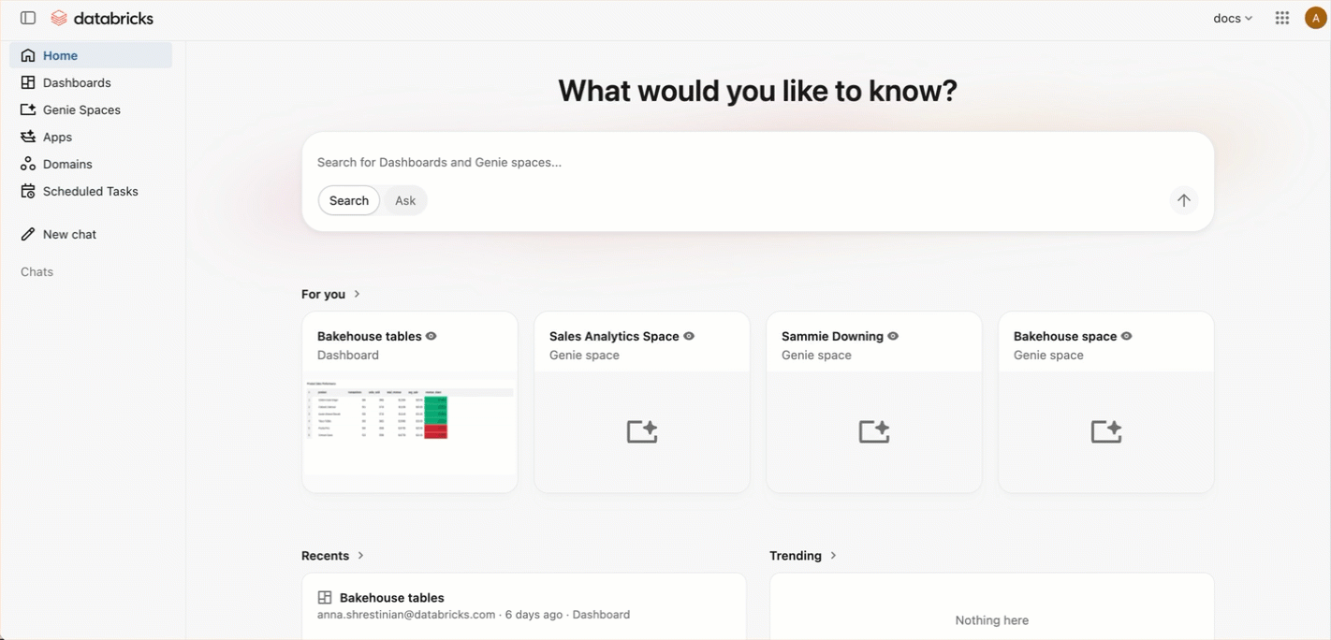Select the Search mode toggle
Image resolution: width=1331 pixels, height=640 pixels.
(349, 200)
